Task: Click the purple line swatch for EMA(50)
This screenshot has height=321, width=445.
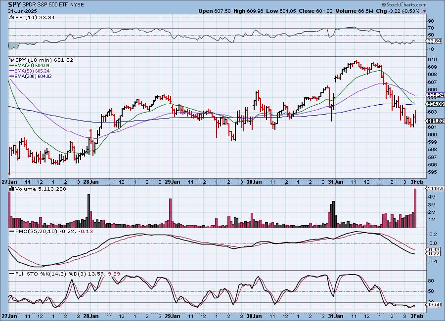Action: click(12, 71)
